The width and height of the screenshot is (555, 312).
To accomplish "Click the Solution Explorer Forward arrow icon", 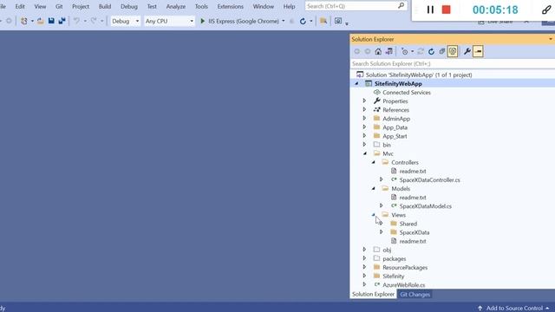I will point(368,51).
